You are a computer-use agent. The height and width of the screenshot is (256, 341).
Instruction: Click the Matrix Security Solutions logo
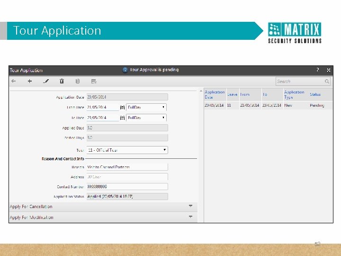295,33
